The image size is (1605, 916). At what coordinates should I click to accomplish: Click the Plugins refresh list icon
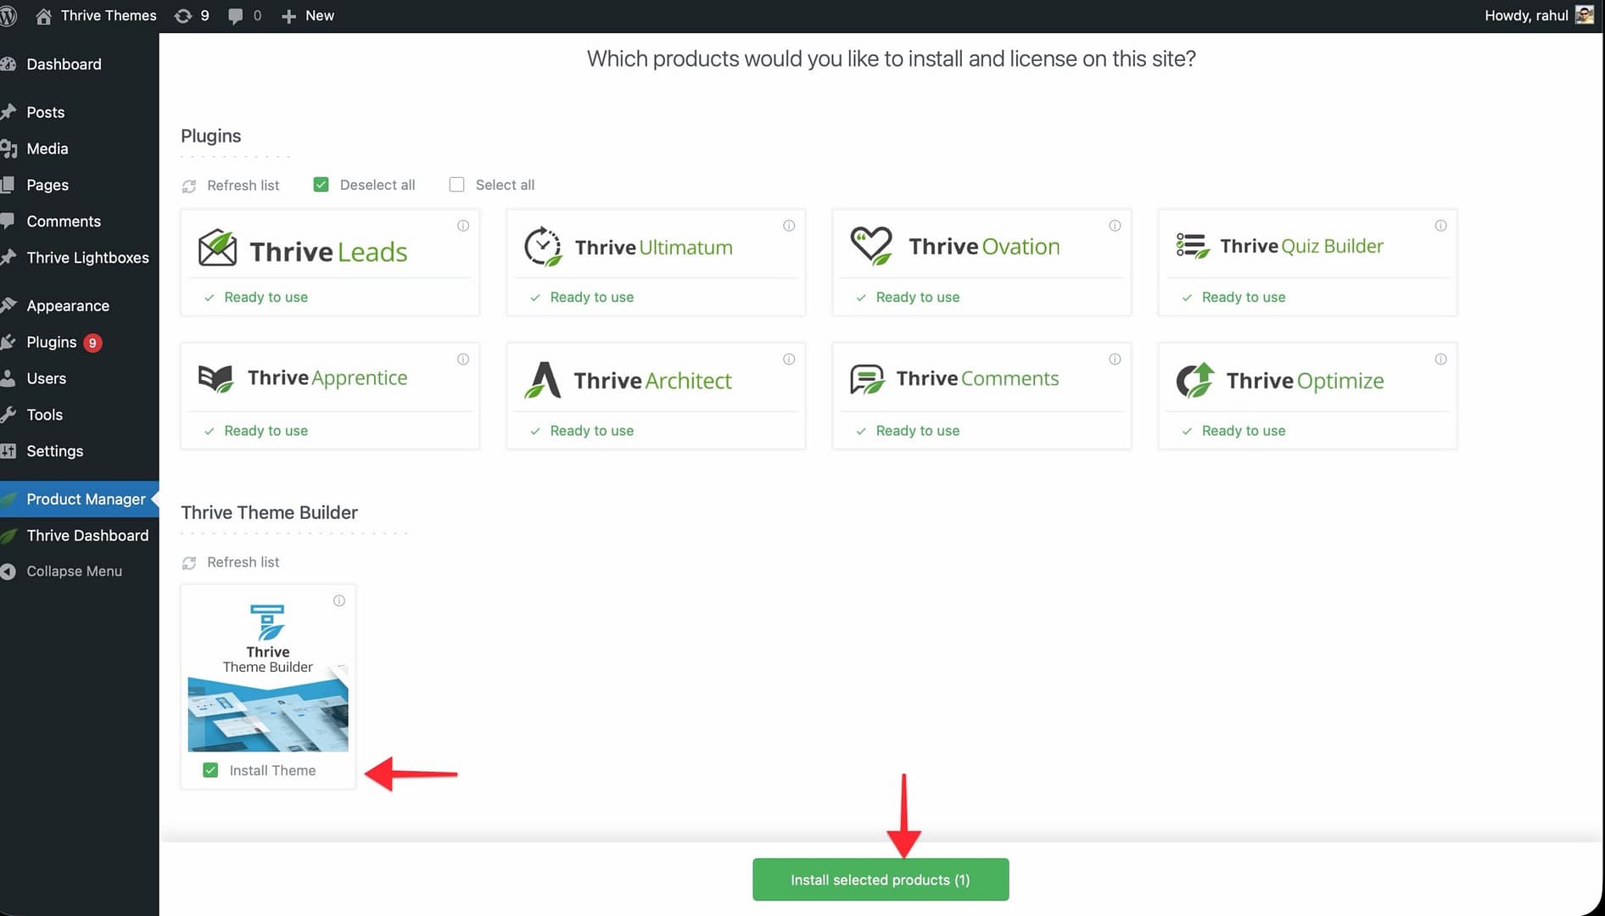coord(189,186)
